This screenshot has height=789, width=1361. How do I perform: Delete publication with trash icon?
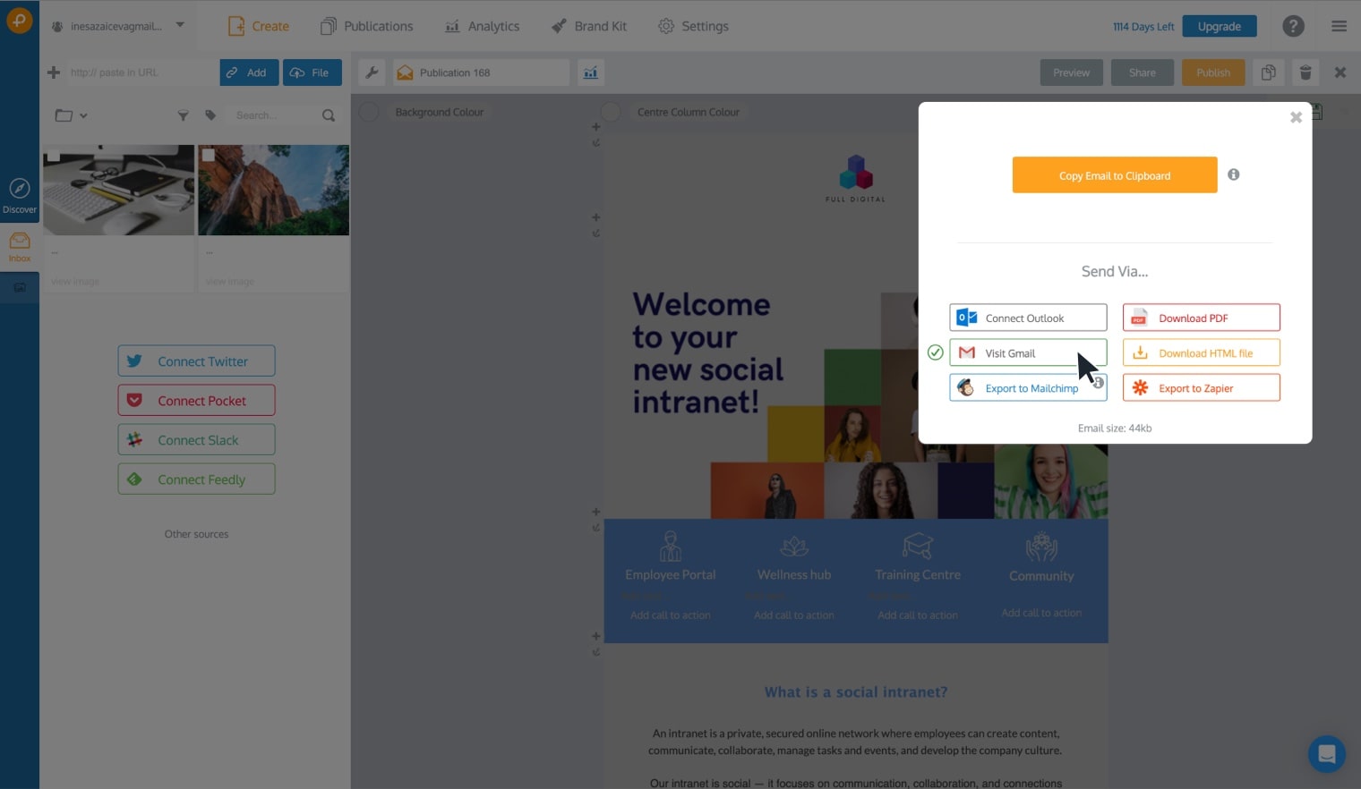[x=1305, y=72]
